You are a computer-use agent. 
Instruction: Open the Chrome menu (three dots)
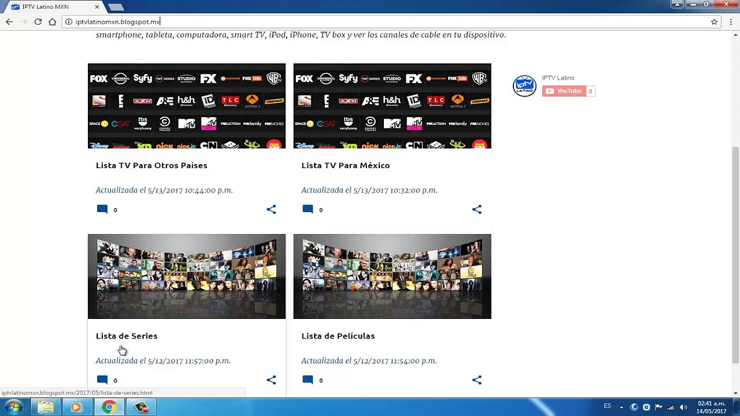[x=731, y=21]
